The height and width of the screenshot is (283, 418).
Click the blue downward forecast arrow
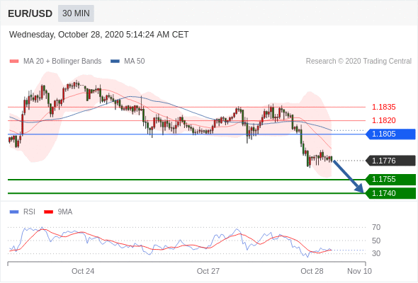pos(349,176)
